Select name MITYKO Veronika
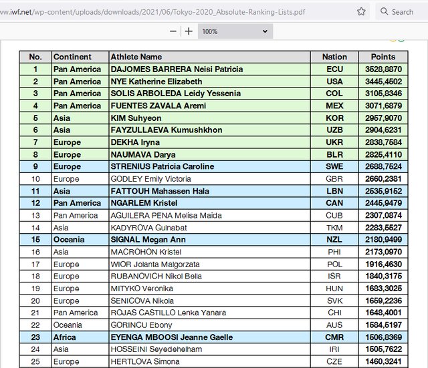Image resolution: width=428 pixels, height=368 pixels. pyautogui.click(x=142, y=289)
